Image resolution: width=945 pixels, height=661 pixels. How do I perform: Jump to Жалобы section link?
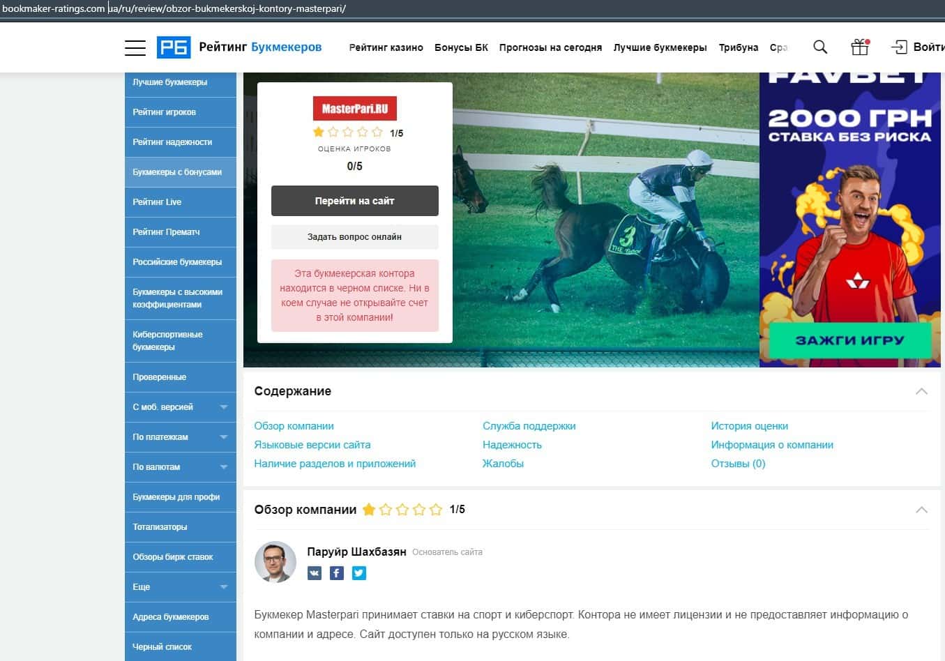tap(503, 464)
